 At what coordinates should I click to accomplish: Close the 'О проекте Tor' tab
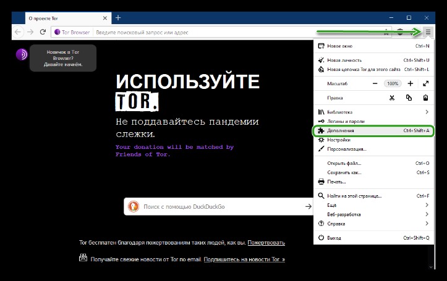[x=105, y=19]
